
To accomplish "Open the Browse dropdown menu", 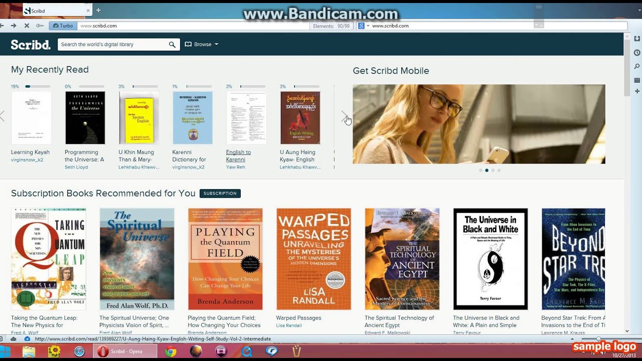I will tap(202, 45).
